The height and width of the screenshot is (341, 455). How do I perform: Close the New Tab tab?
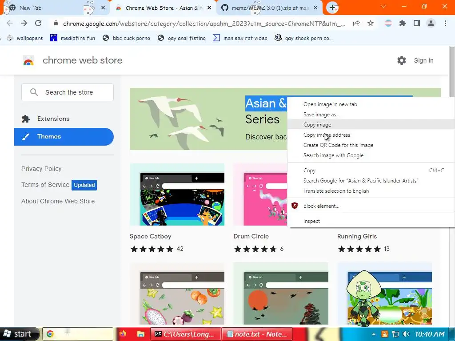pyautogui.click(x=103, y=8)
